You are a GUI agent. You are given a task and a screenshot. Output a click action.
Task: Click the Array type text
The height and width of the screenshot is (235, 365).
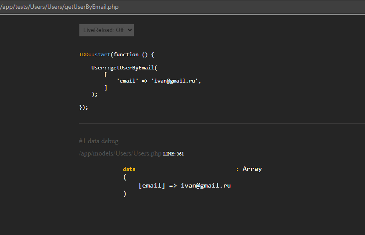[252, 169]
